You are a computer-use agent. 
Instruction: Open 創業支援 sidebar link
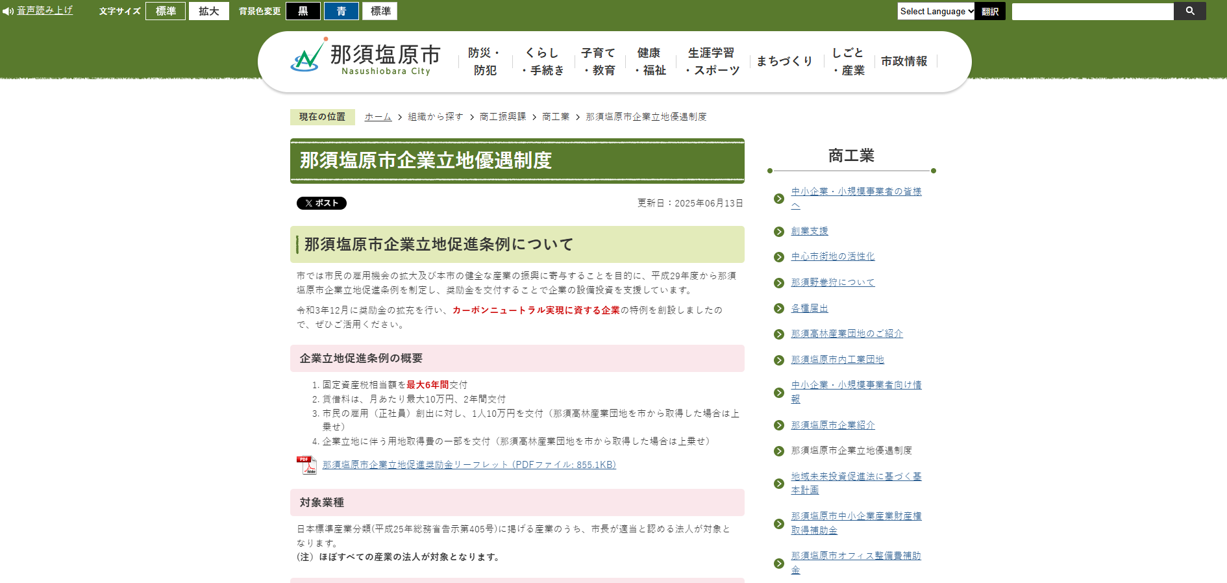point(810,231)
